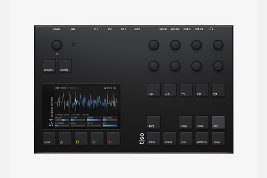Click the large volume knob above project
Screen dimensions: 267x178
click(x=57, y=45)
